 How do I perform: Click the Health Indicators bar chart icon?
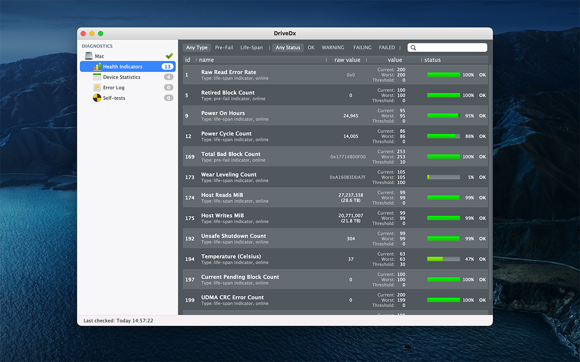(97, 67)
